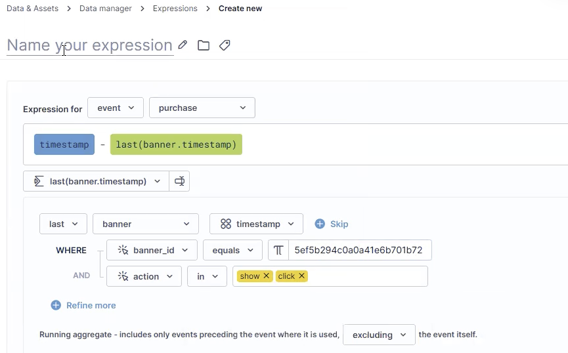Open the 'excluding' running aggregate dropdown
The width and height of the screenshot is (568, 353).
coord(379,335)
